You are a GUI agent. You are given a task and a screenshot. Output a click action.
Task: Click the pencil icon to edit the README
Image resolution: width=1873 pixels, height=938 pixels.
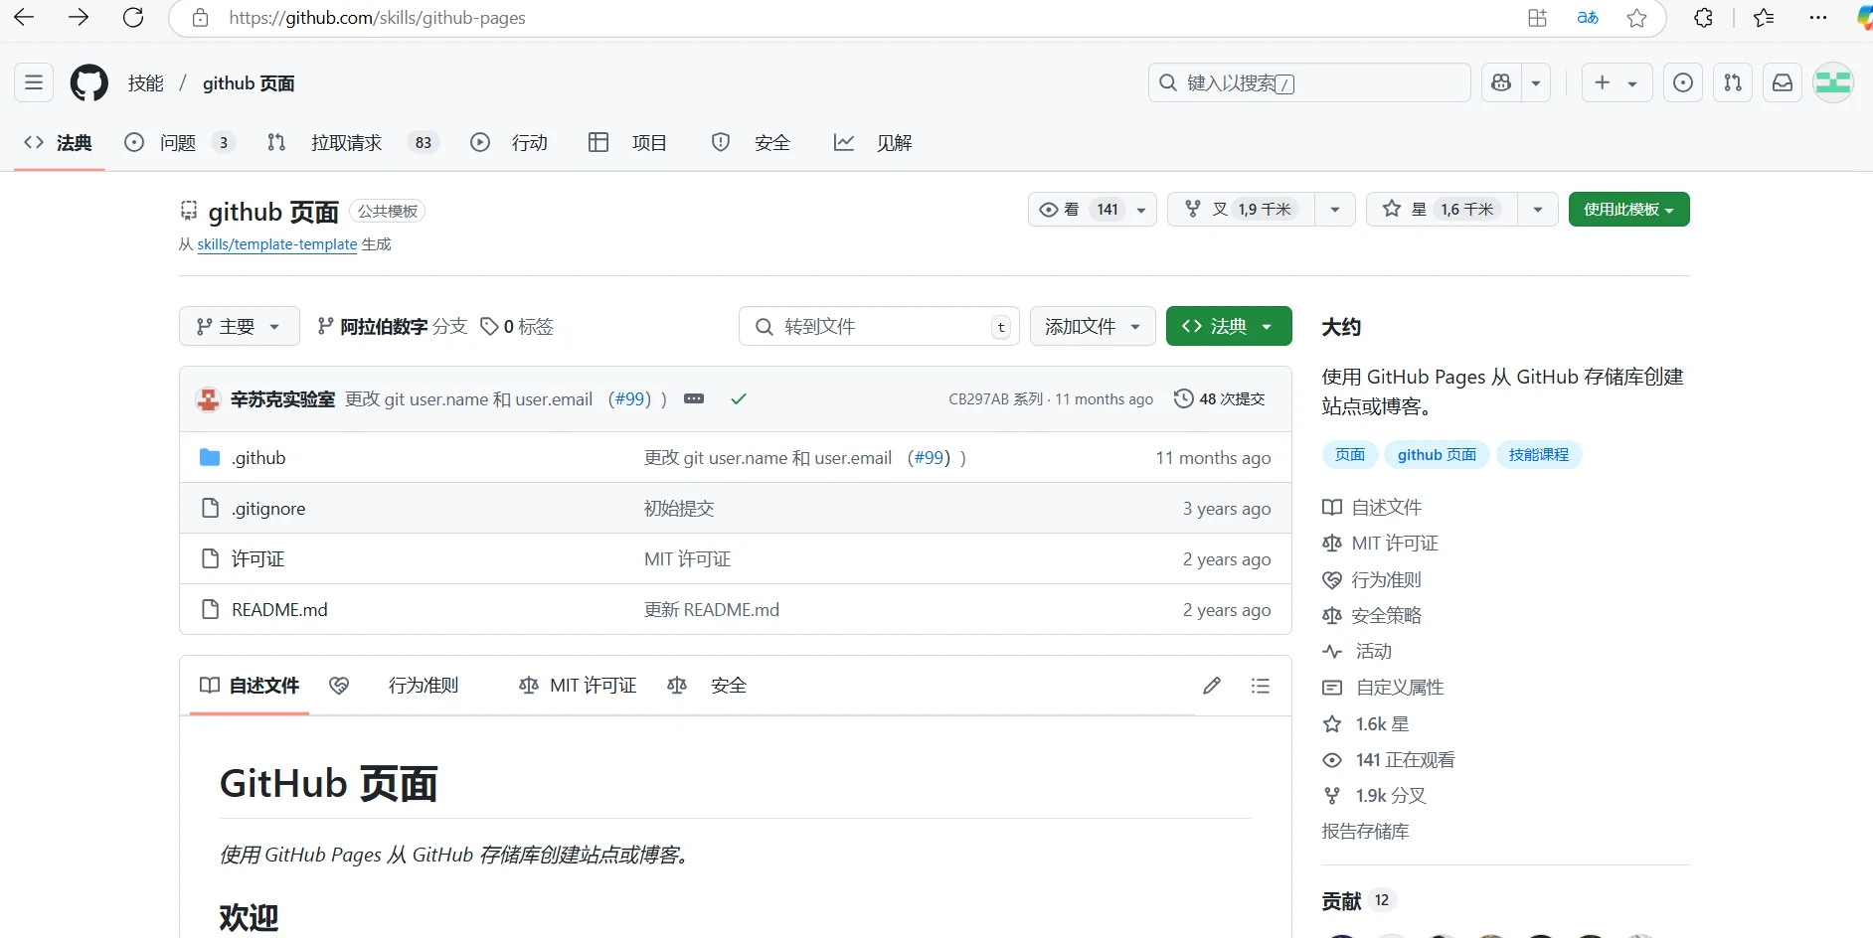[1211, 686]
